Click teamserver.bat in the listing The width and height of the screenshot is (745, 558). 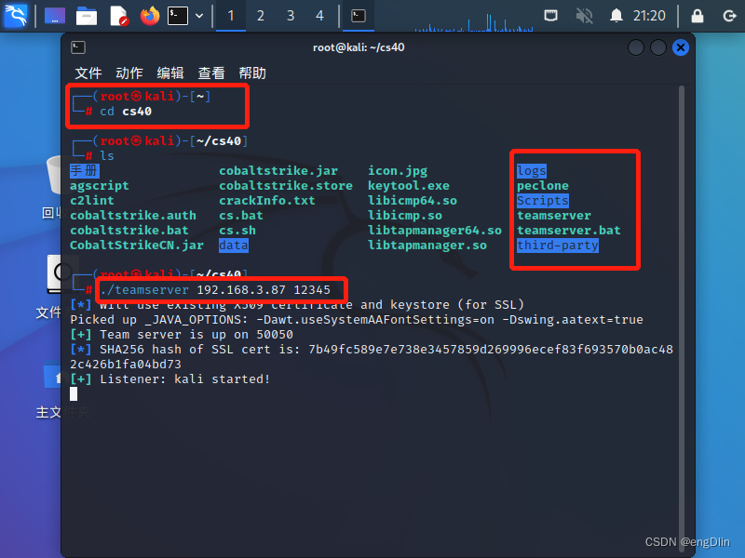click(569, 230)
